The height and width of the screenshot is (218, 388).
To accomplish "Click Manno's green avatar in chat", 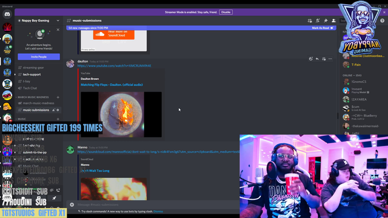I will (70, 150).
